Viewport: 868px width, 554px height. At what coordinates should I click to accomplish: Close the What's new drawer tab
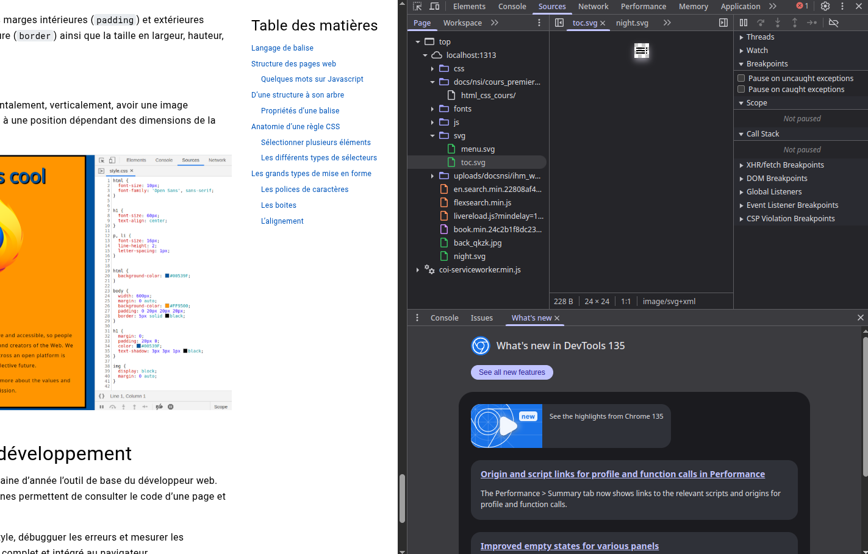pyautogui.click(x=557, y=318)
